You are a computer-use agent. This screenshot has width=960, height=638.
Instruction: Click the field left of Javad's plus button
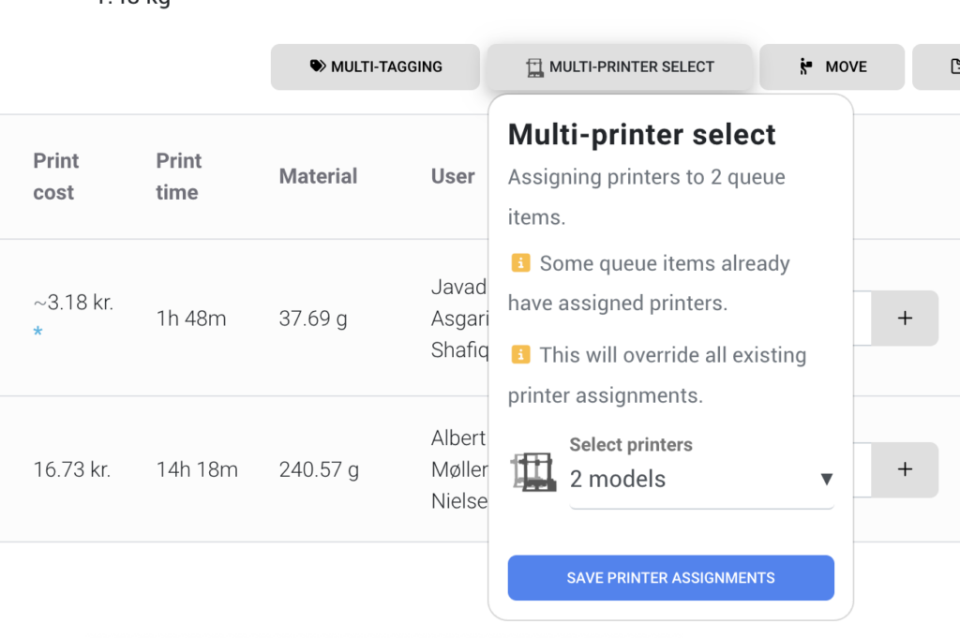[x=862, y=319]
